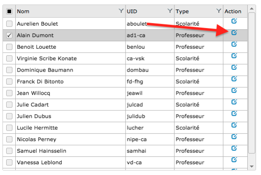Check the box beside Jean Willocq
The image size is (261, 175).
tap(9, 93)
